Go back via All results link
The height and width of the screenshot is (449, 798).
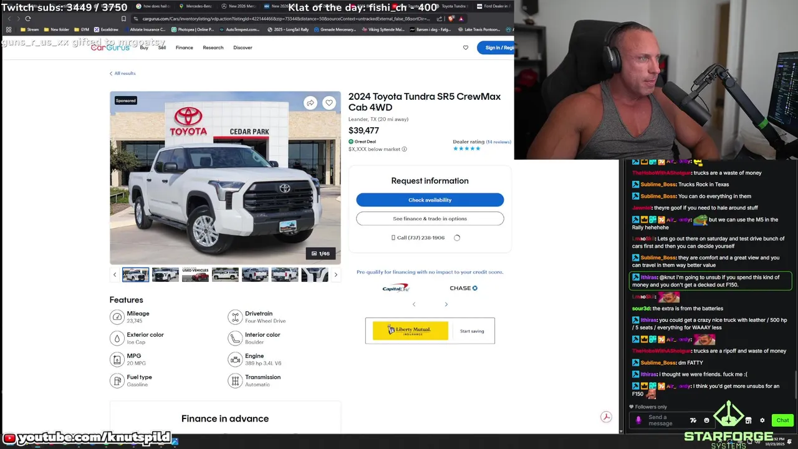click(x=123, y=74)
